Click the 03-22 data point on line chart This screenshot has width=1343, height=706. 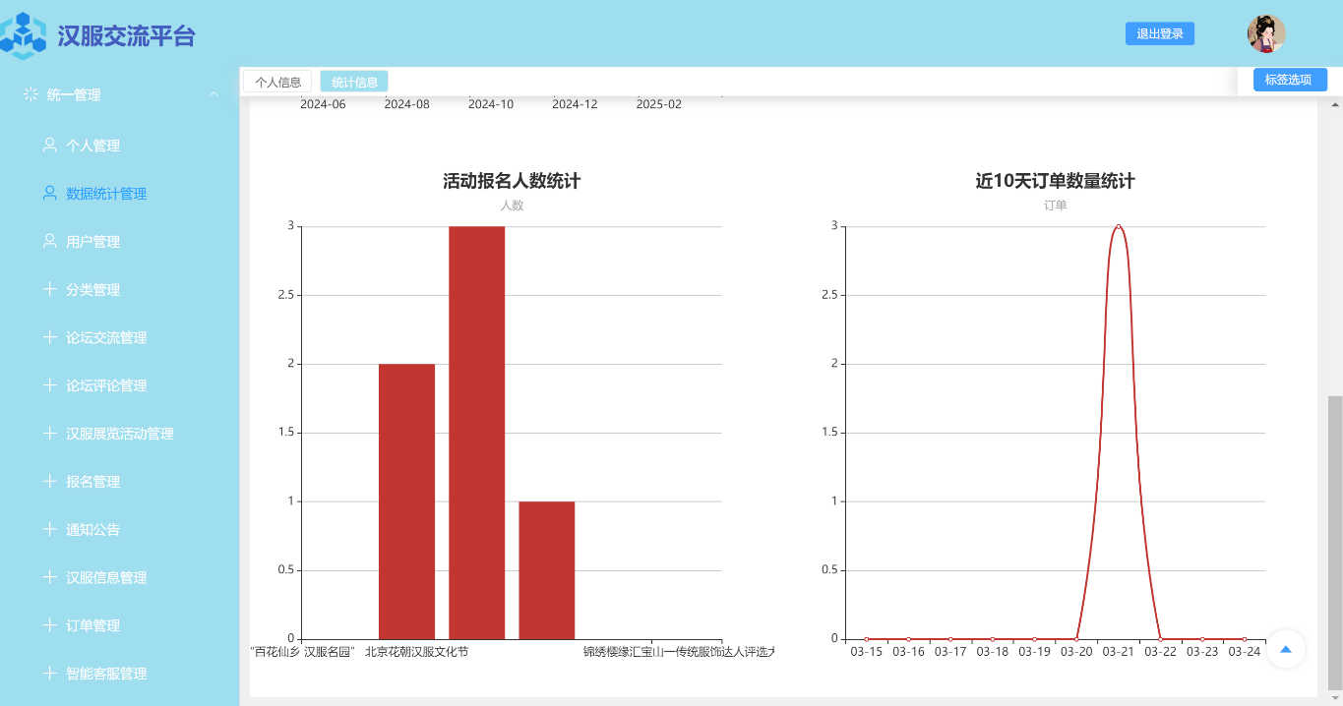1161,639
